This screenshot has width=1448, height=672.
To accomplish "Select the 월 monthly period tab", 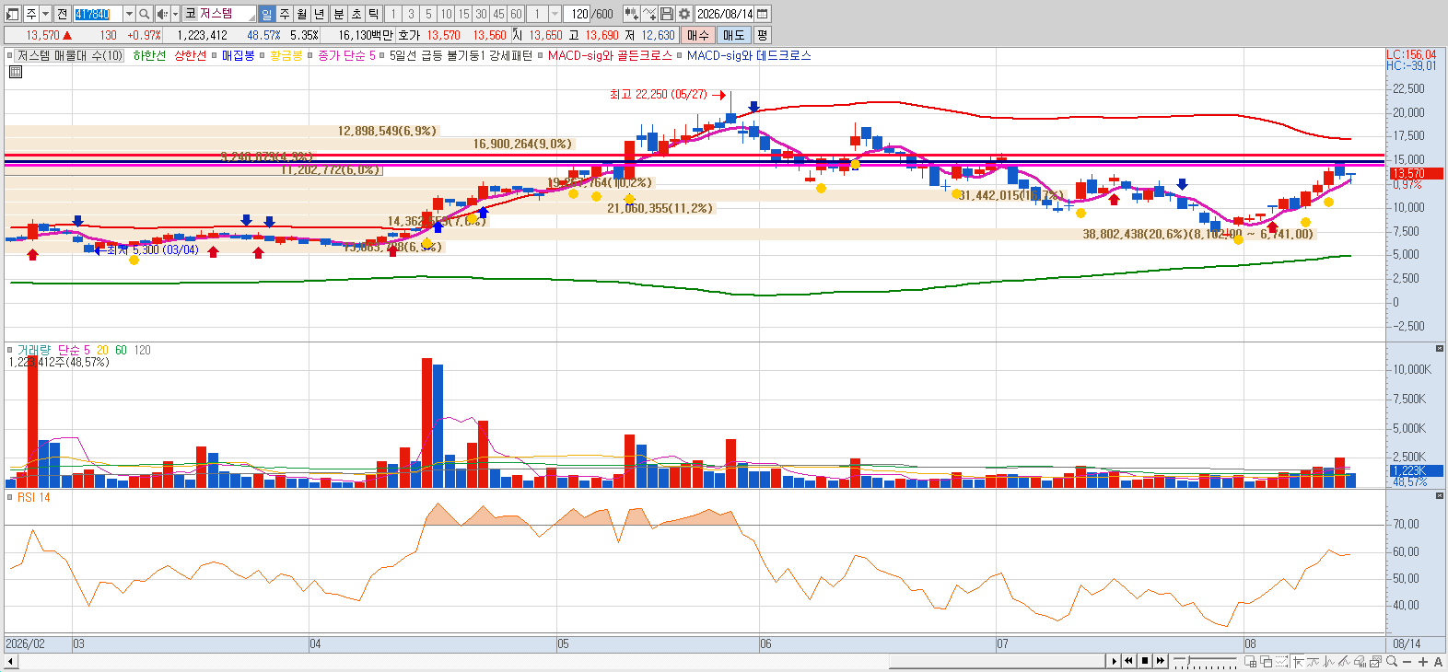I will coord(301,14).
